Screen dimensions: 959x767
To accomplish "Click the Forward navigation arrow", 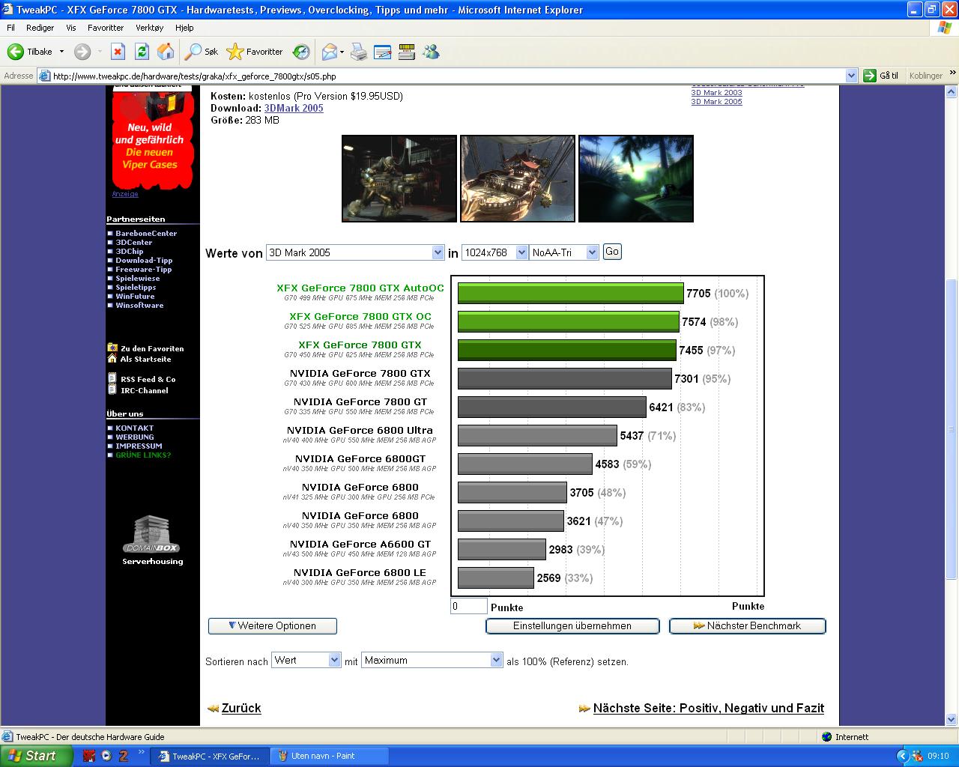I will pyautogui.click(x=82, y=52).
